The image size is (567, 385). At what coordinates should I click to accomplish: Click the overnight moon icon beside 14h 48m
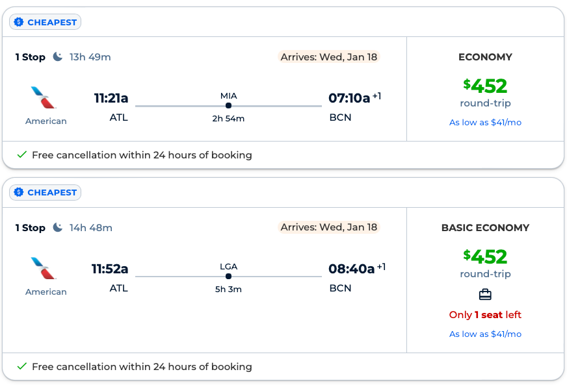(58, 228)
